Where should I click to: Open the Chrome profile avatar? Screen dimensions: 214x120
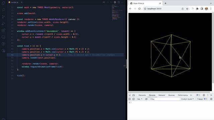click(206, 9)
